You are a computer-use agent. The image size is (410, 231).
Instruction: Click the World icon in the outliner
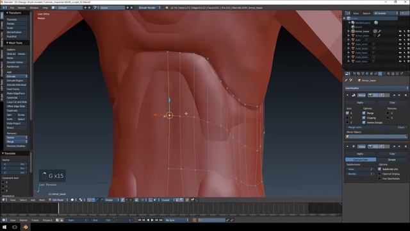(x=353, y=27)
